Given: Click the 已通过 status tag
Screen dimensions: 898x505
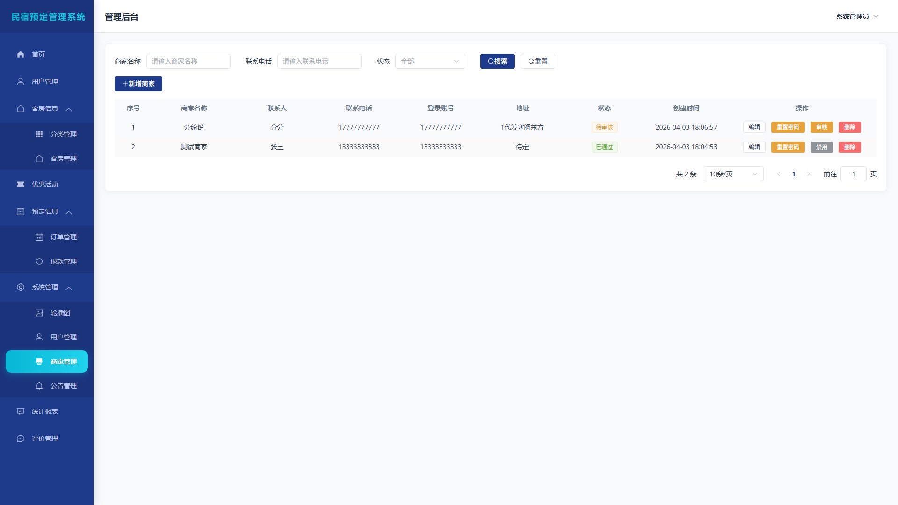Looking at the screenshot, I should tap(604, 147).
